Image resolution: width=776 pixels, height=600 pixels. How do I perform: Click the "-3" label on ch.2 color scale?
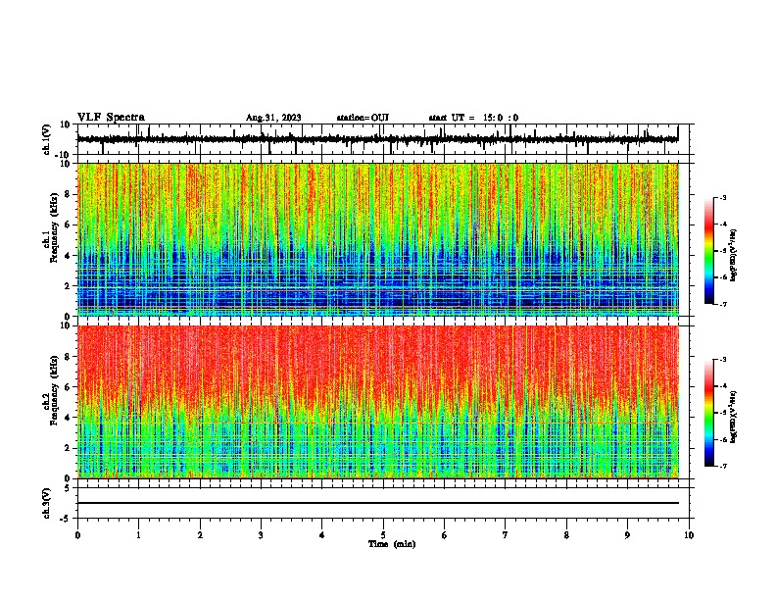point(722,360)
